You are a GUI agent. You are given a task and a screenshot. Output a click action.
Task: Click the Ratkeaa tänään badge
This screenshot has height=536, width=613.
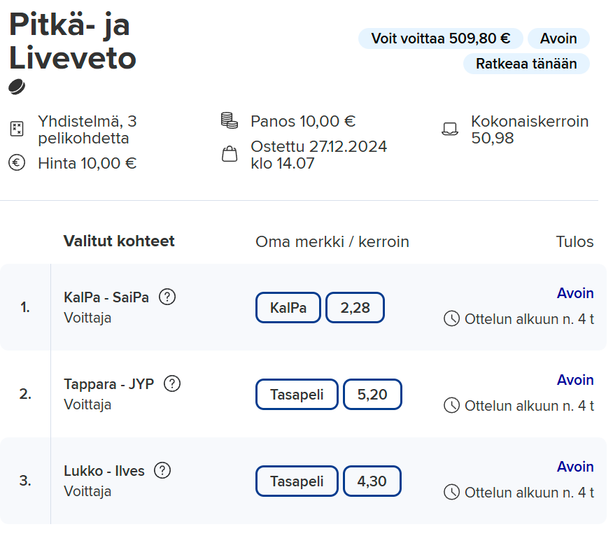(x=526, y=64)
